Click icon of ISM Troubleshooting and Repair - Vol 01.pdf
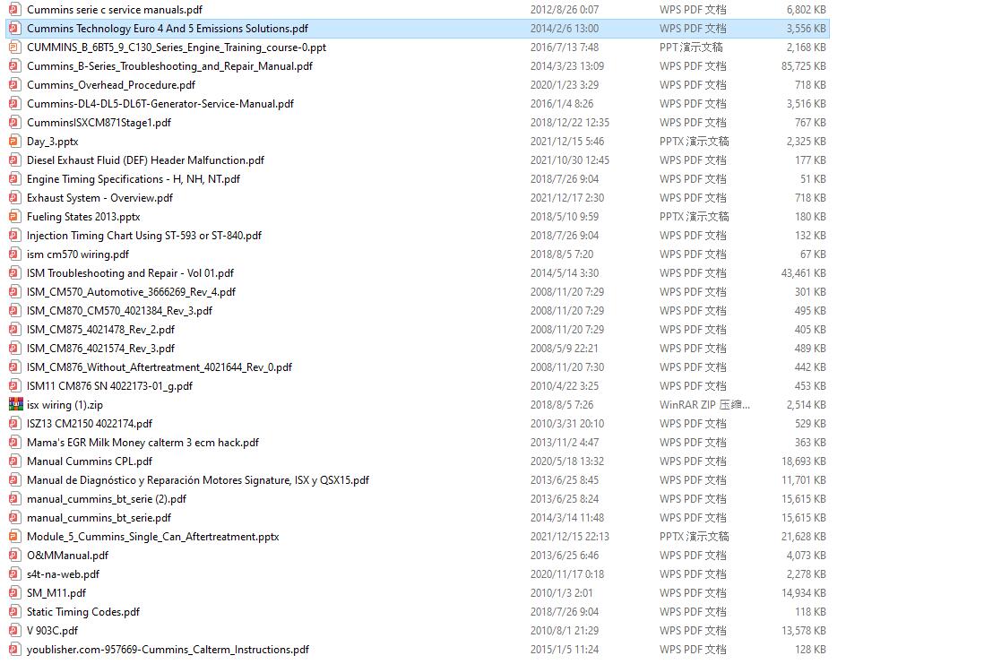The image size is (984, 664). coord(13,273)
